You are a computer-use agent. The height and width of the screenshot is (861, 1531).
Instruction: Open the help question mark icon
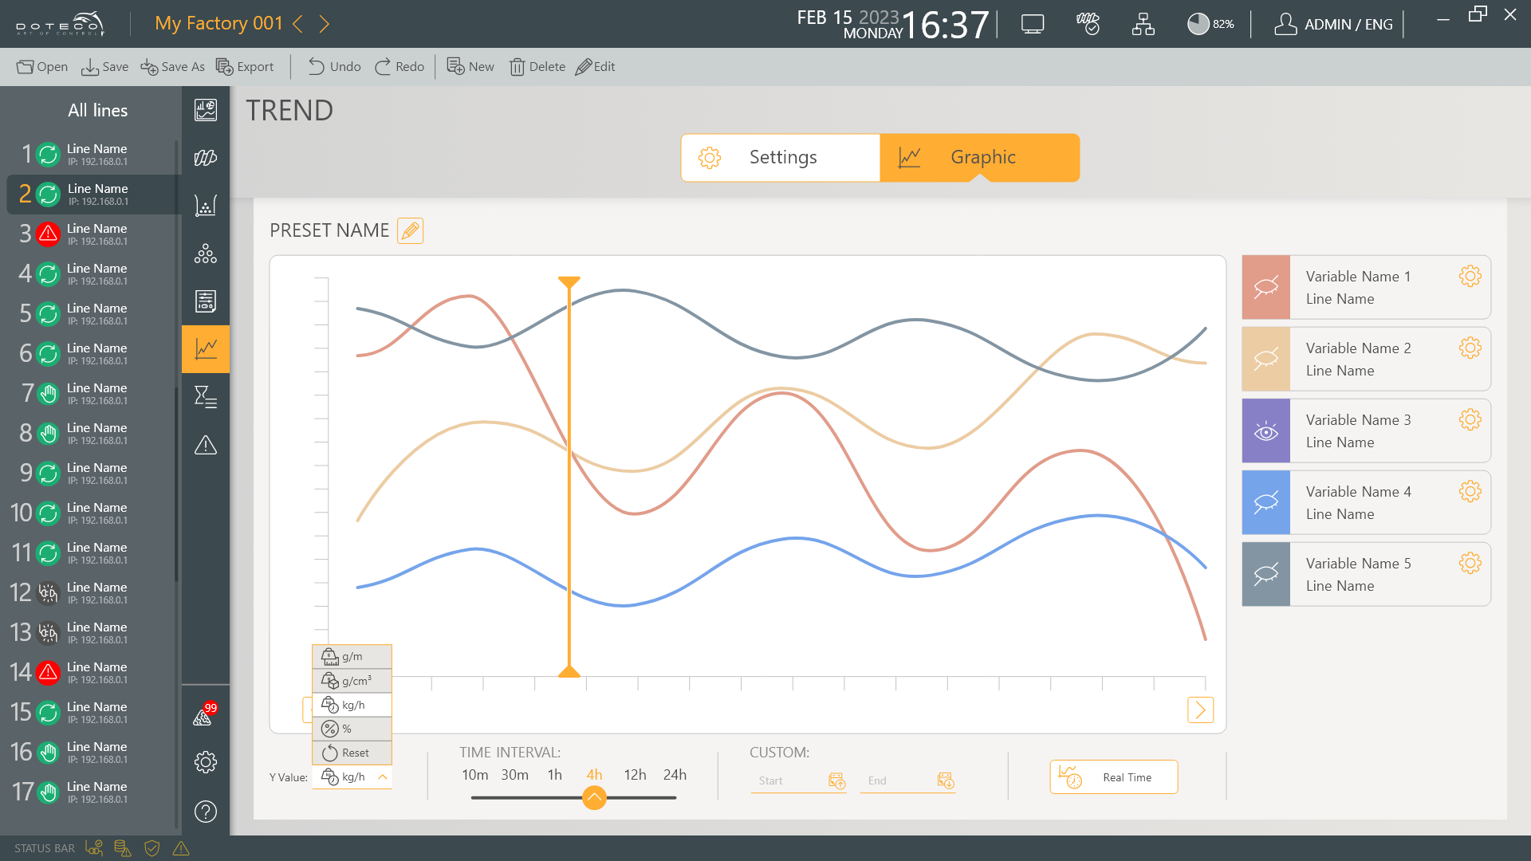[x=206, y=811]
